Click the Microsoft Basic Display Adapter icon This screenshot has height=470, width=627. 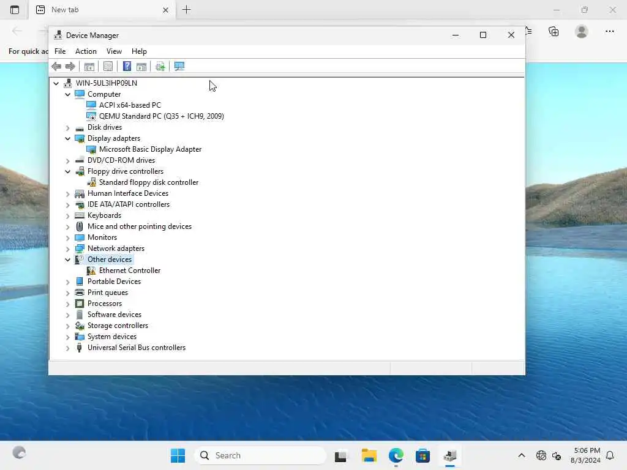pos(92,149)
